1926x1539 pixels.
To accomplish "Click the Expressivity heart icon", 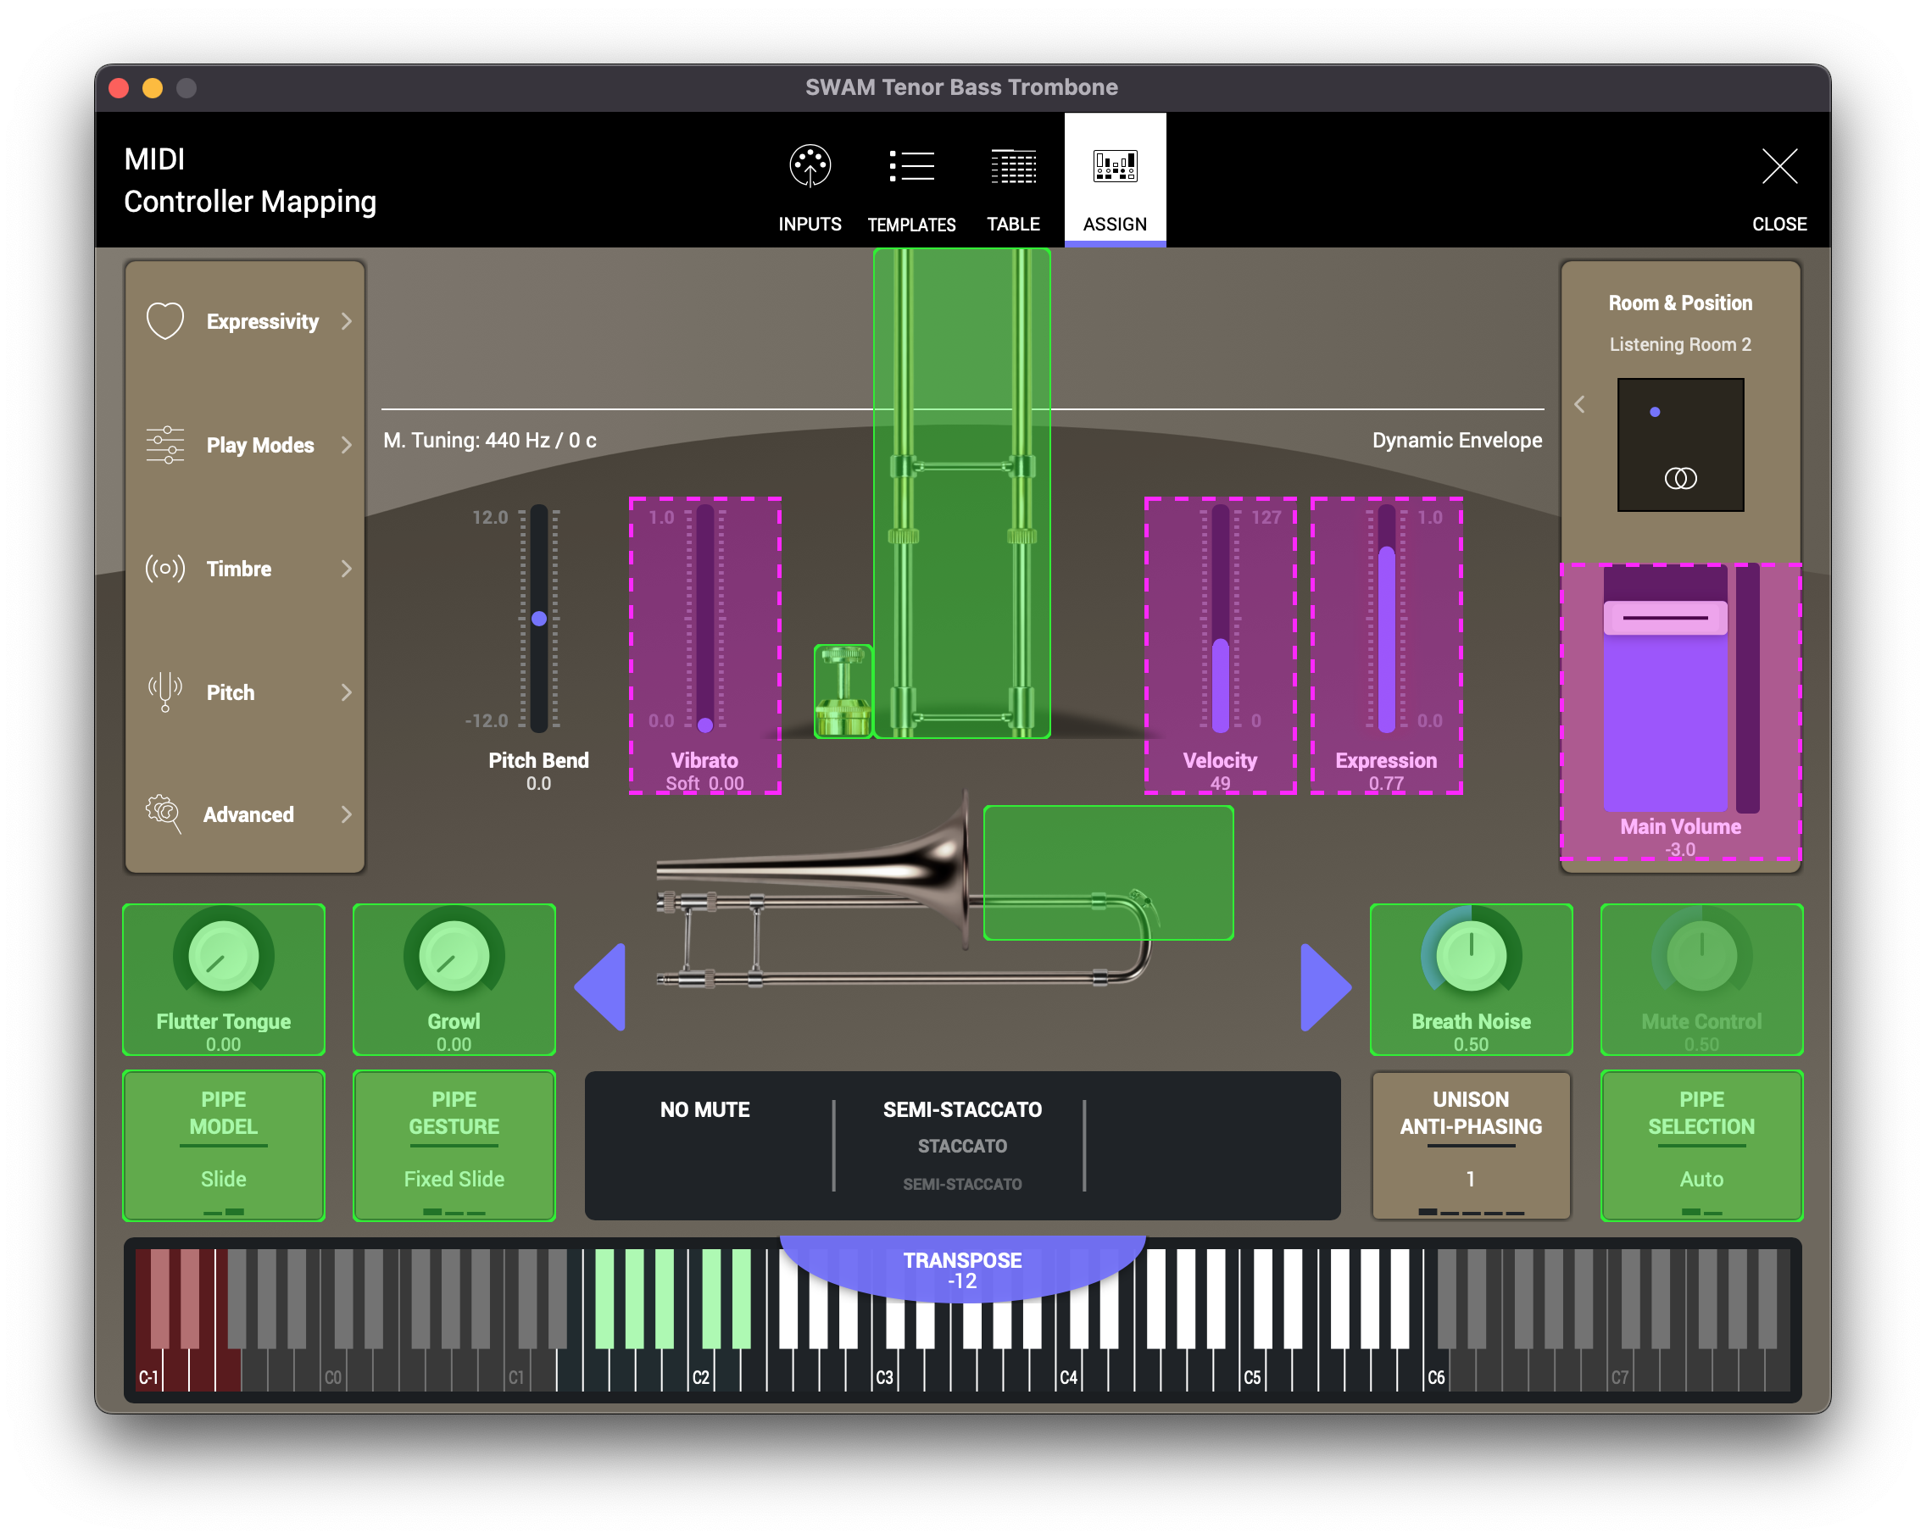I will (165, 320).
